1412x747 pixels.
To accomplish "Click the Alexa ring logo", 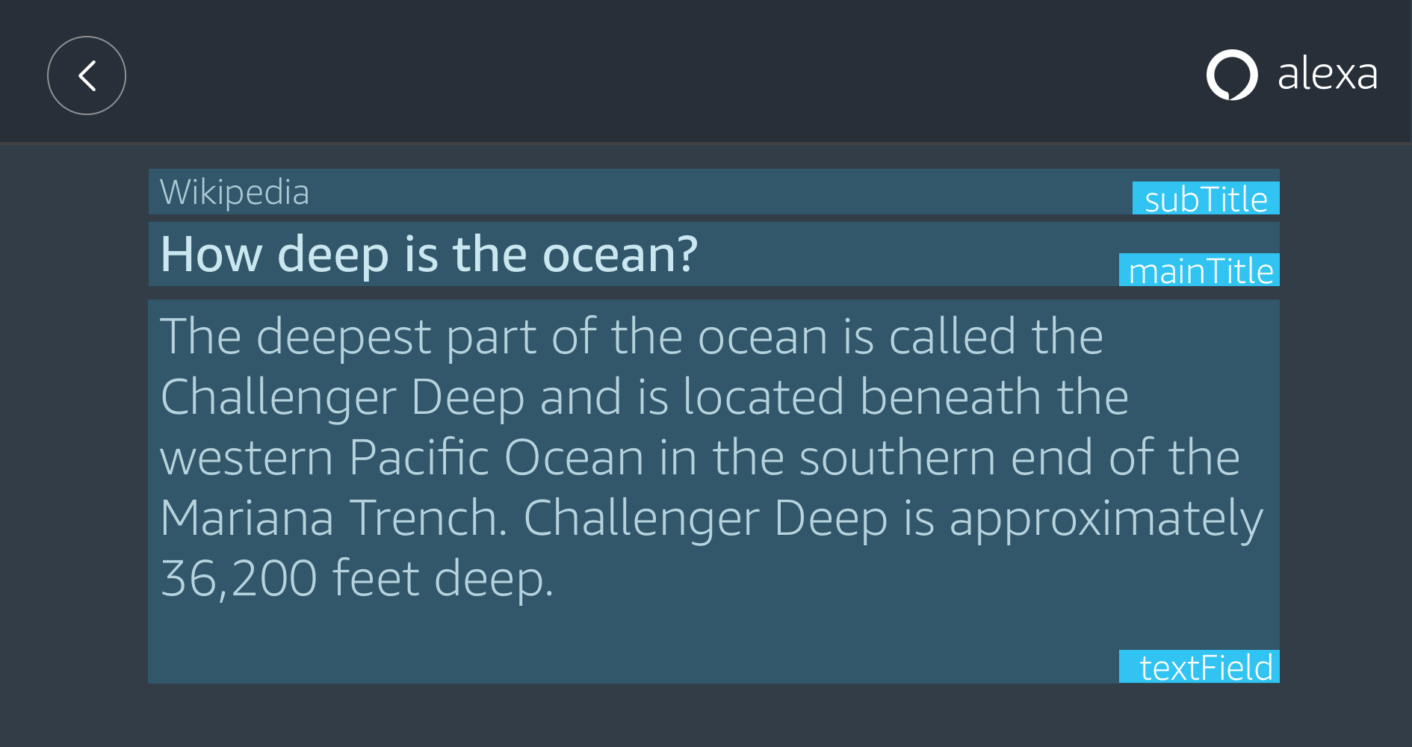I will [1232, 75].
